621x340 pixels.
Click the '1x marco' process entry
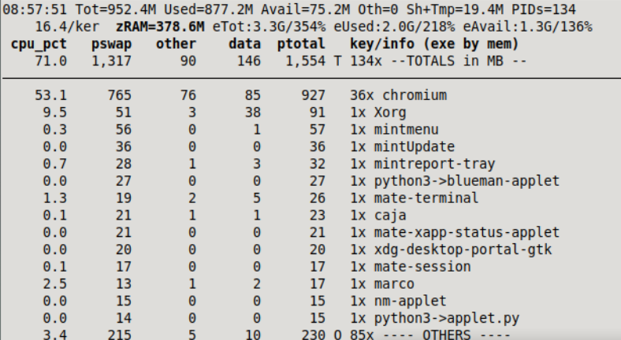point(381,284)
